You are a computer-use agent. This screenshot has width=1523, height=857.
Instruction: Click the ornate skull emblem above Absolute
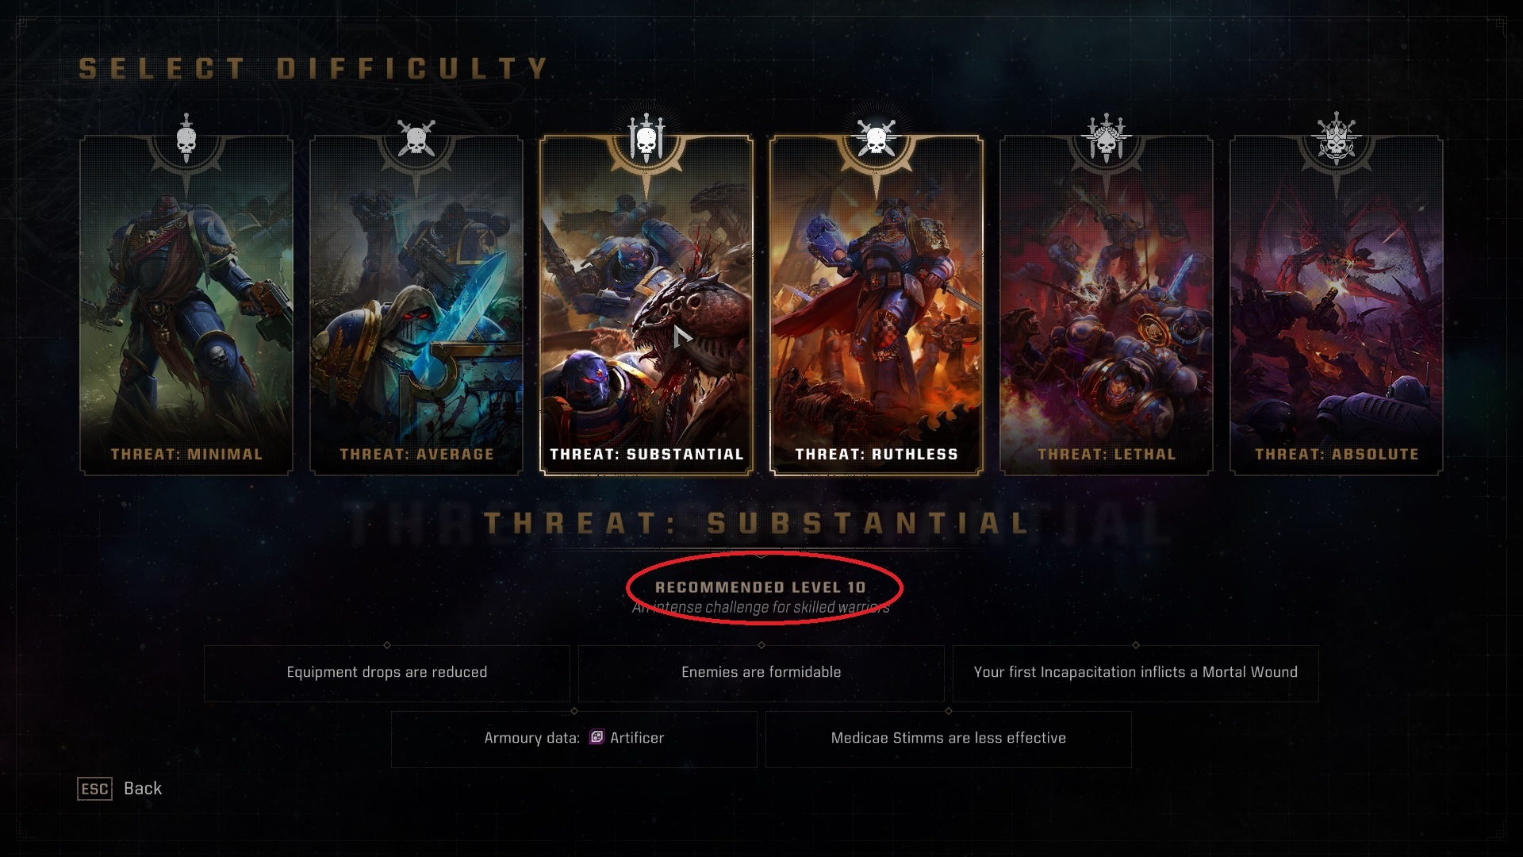(x=1337, y=139)
